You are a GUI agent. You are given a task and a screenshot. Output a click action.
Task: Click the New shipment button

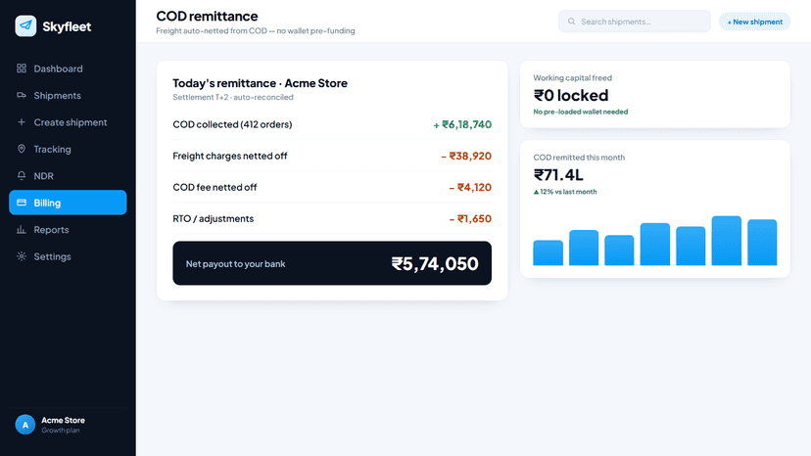coord(754,22)
